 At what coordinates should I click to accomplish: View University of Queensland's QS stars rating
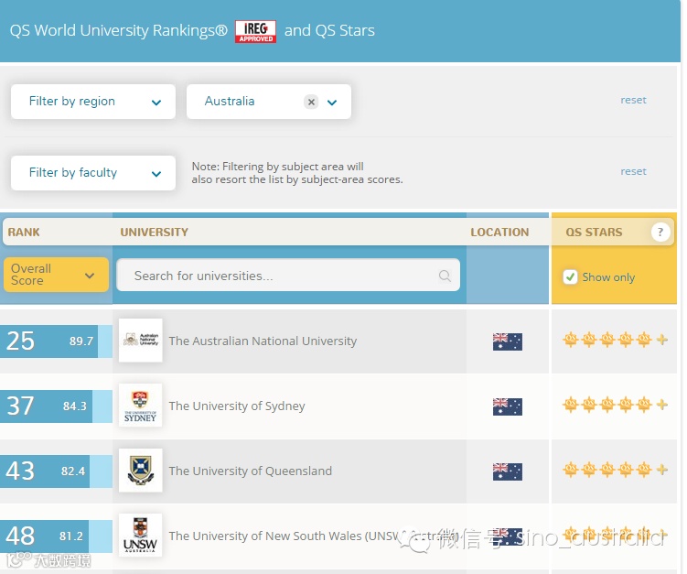(615, 470)
